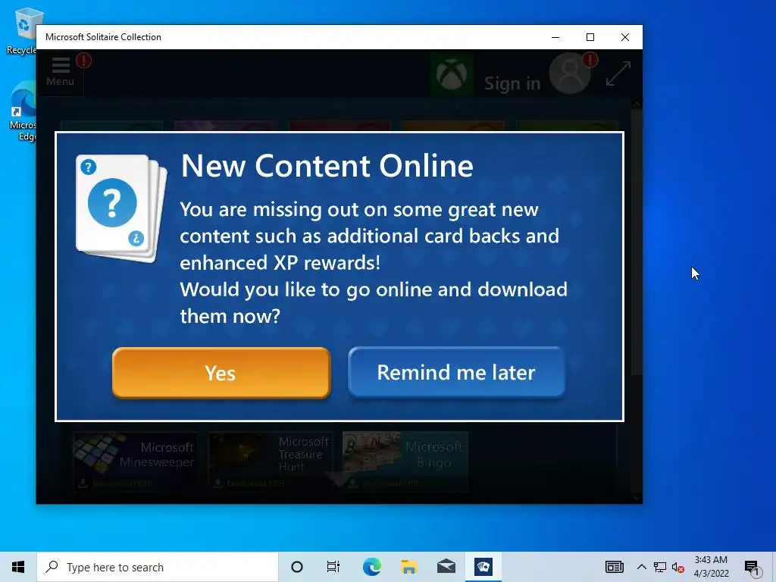Screen dimensions: 776x582
Task: Open network status tray icon
Action: [x=660, y=567]
